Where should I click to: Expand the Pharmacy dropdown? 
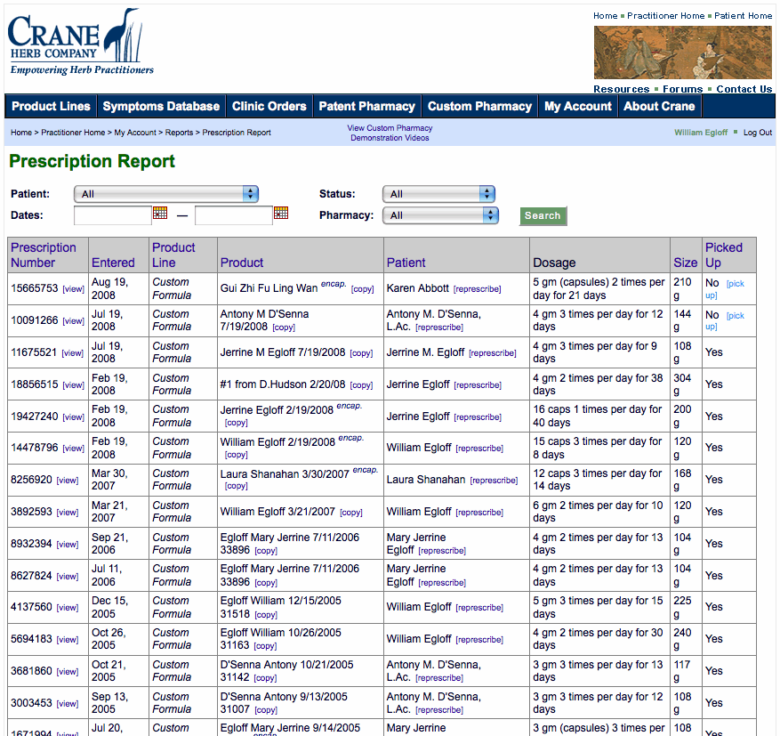point(440,215)
